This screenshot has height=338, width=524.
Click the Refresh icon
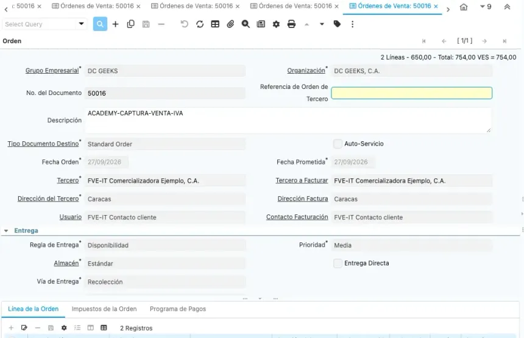(200, 24)
